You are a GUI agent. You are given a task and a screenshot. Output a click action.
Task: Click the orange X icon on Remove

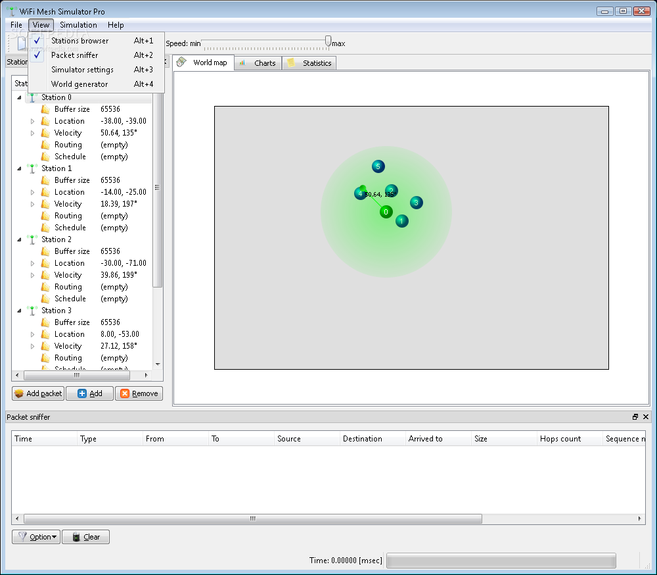125,393
